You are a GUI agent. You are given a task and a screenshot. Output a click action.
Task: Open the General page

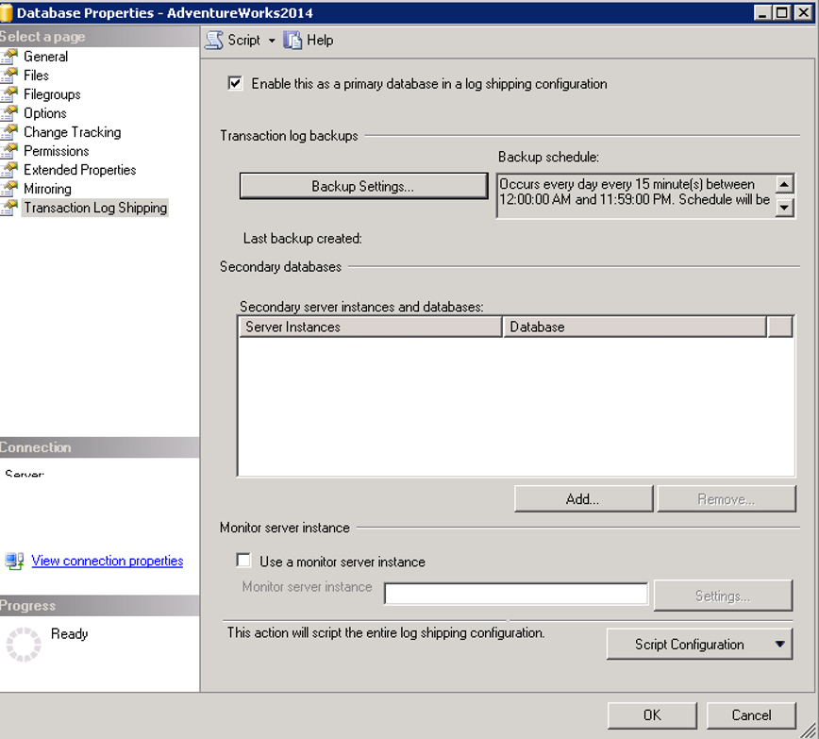tap(46, 57)
